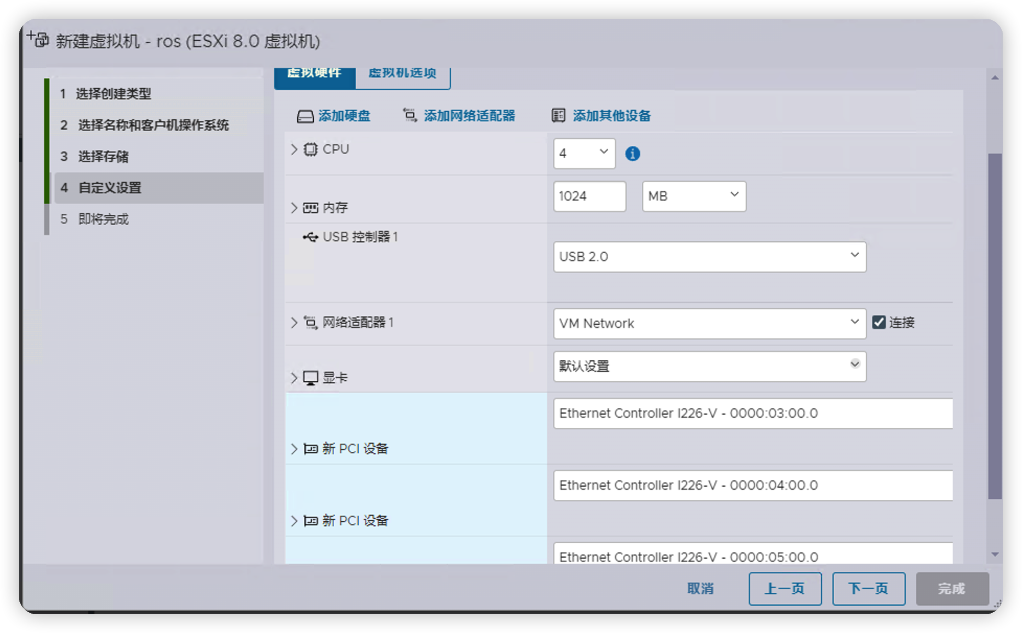Open the memory unit MB dropdown
Viewport: 1022px width, 633px height.
click(694, 196)
